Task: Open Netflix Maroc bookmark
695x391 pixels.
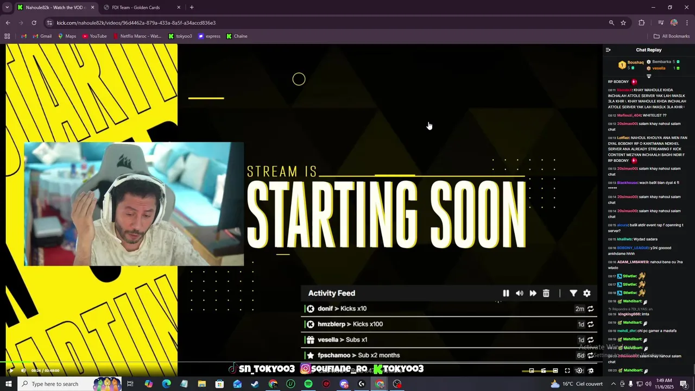Action: [x=137, y=36]
